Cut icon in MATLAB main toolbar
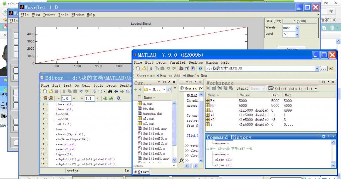The width and height of the screenshot is (341, 179). click(x=151, y=68)
